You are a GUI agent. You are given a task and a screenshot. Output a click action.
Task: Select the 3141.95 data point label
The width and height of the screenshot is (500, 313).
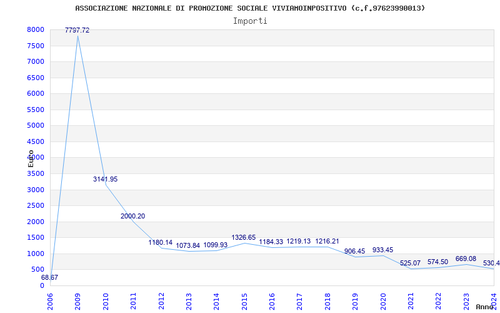click(105, 180)
